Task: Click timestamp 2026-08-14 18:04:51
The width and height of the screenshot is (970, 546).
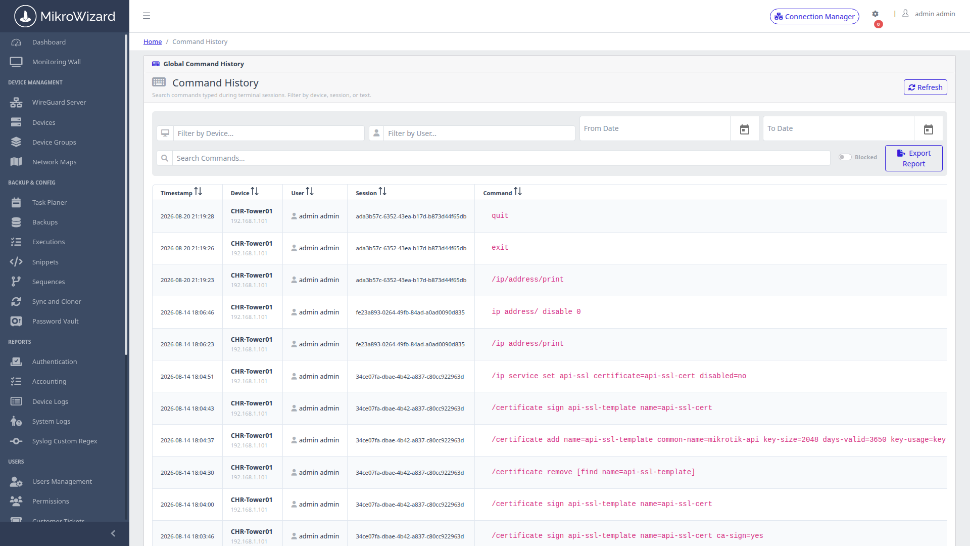Action: (187, 377)
